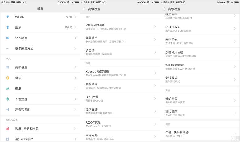The height and width of the screenshot is (142, 240).
Task: Tap subtitle 调整手机CPU值
Action: pos(94,101)
